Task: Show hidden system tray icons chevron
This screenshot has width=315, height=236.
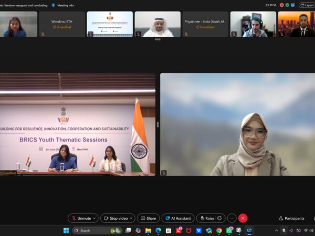Action: (x=277, y=231)
